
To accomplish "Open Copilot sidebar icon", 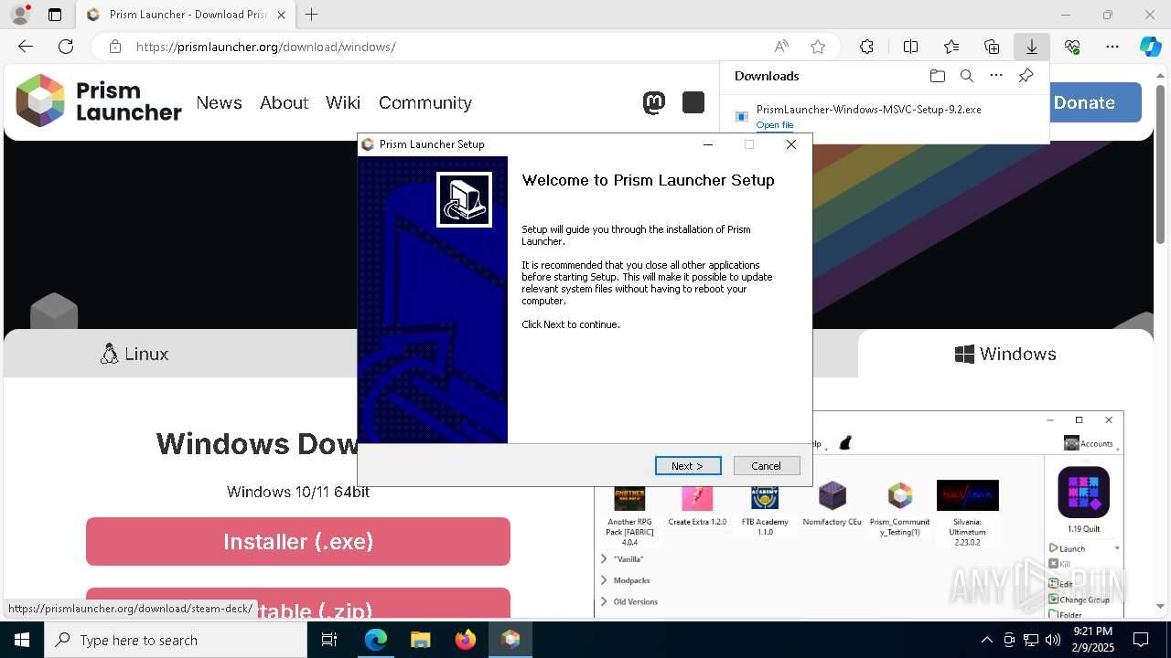I will click(x=1151, y=47).
